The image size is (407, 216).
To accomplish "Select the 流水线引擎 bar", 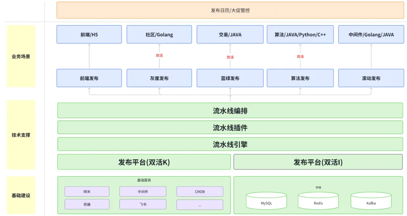I will (230, 144).
